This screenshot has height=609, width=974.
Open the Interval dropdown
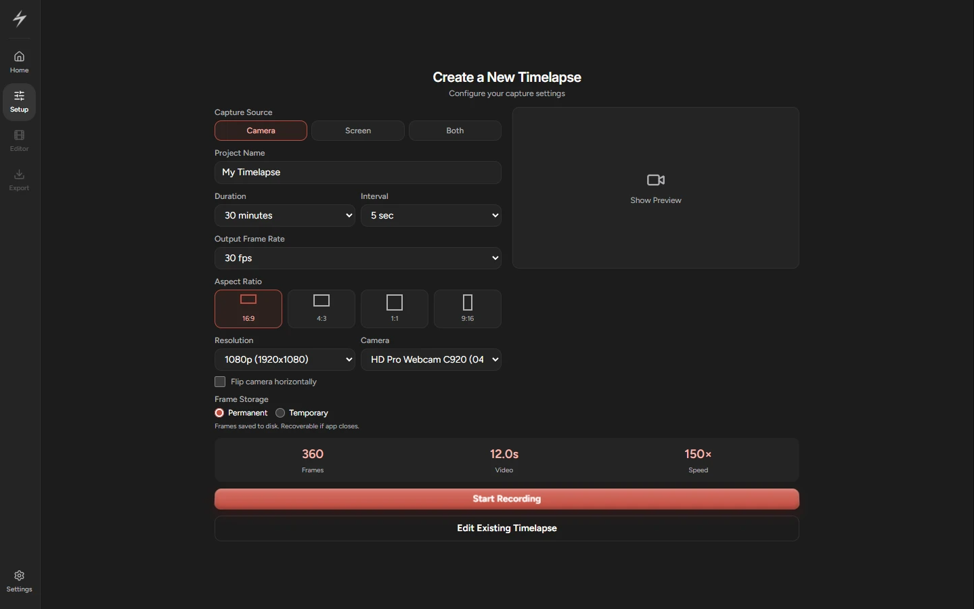pyautogui.click(x=431, y=215)
